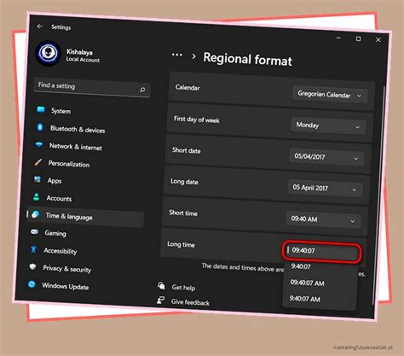Image resolution: width=404 pixels, height=356 pixels.
Task: Select the Network & internet wifi icon
Action: click(x=39, y=144)
